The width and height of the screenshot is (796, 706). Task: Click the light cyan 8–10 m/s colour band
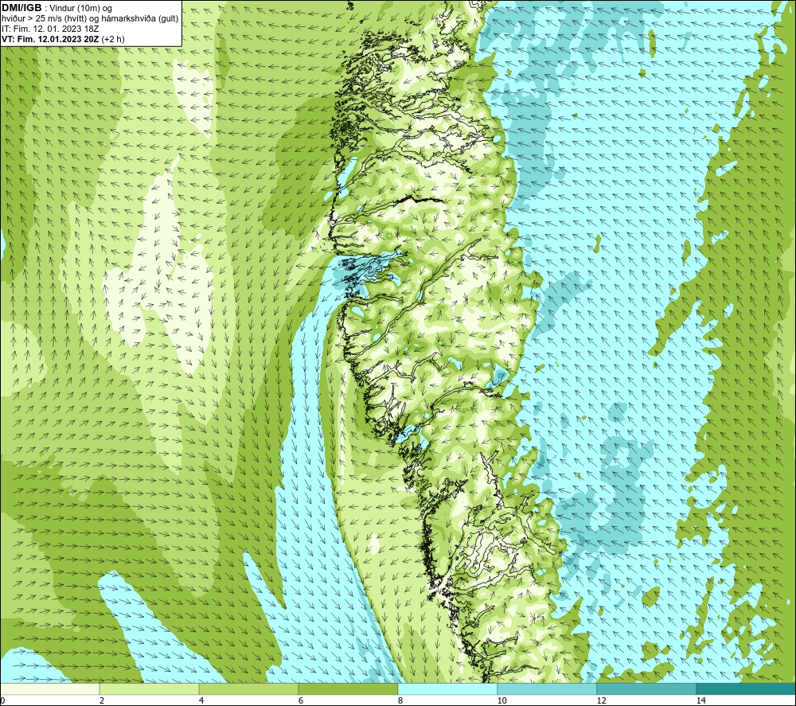[447, 688]
